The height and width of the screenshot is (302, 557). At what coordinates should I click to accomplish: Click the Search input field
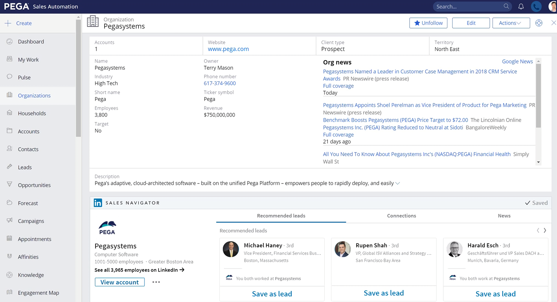click(468, 7)
